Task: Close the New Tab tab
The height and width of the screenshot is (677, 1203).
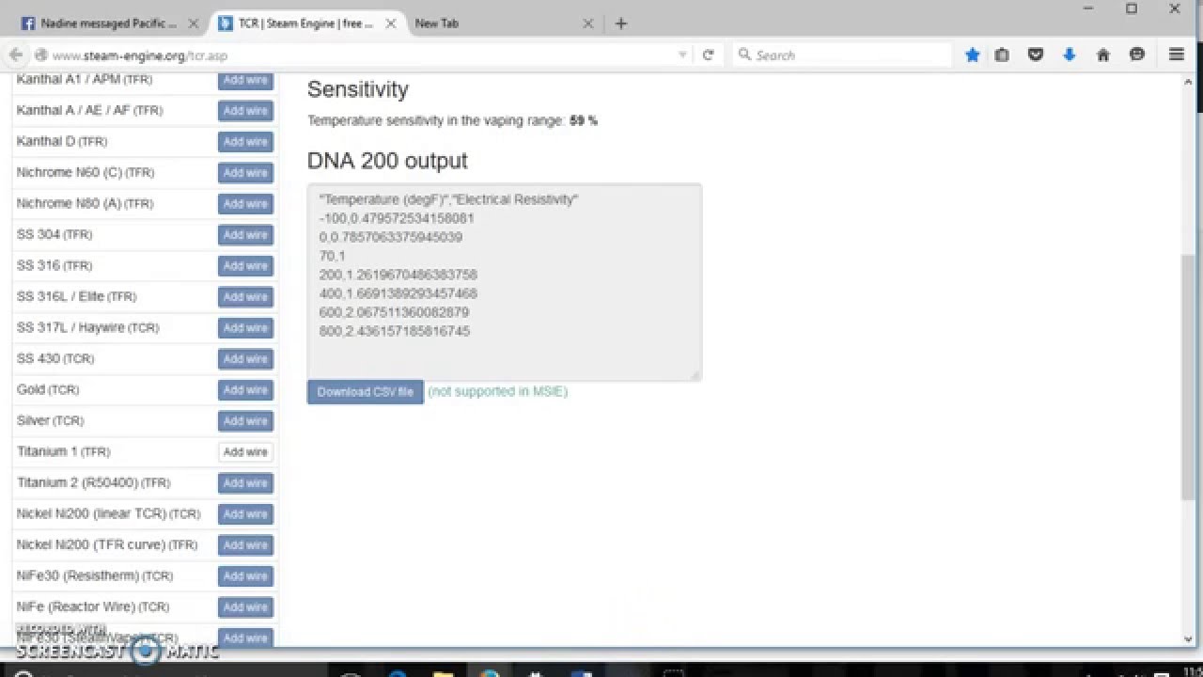Action: click(x=588, y=24)
